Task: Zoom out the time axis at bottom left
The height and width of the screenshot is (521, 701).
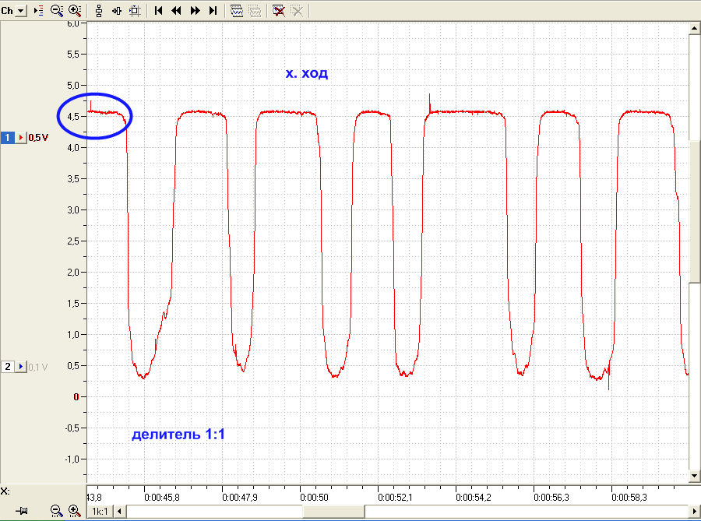Action: click(x=56, y=510)
